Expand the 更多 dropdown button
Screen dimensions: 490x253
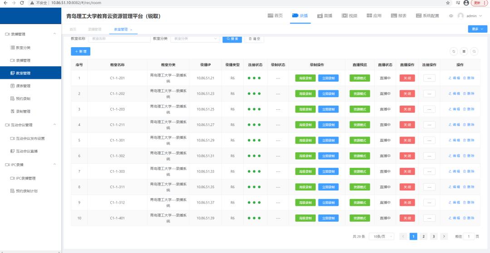(477, 29)
